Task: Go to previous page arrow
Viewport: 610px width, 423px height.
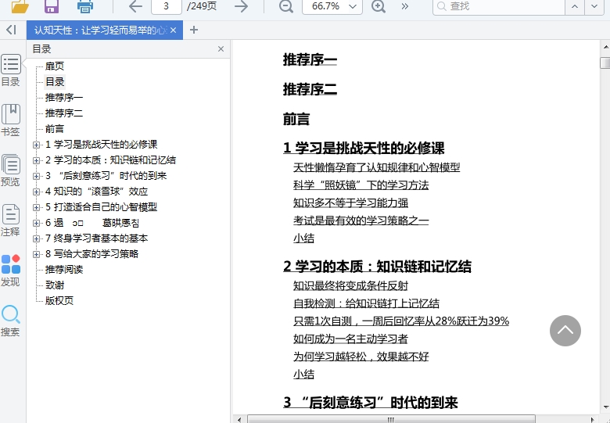Action: tap(135, 6)
